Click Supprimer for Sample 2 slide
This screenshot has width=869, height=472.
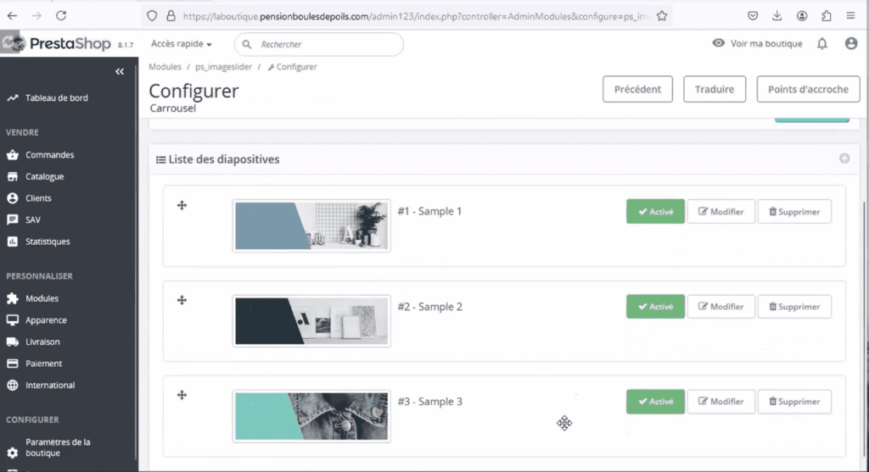(794, 307)
